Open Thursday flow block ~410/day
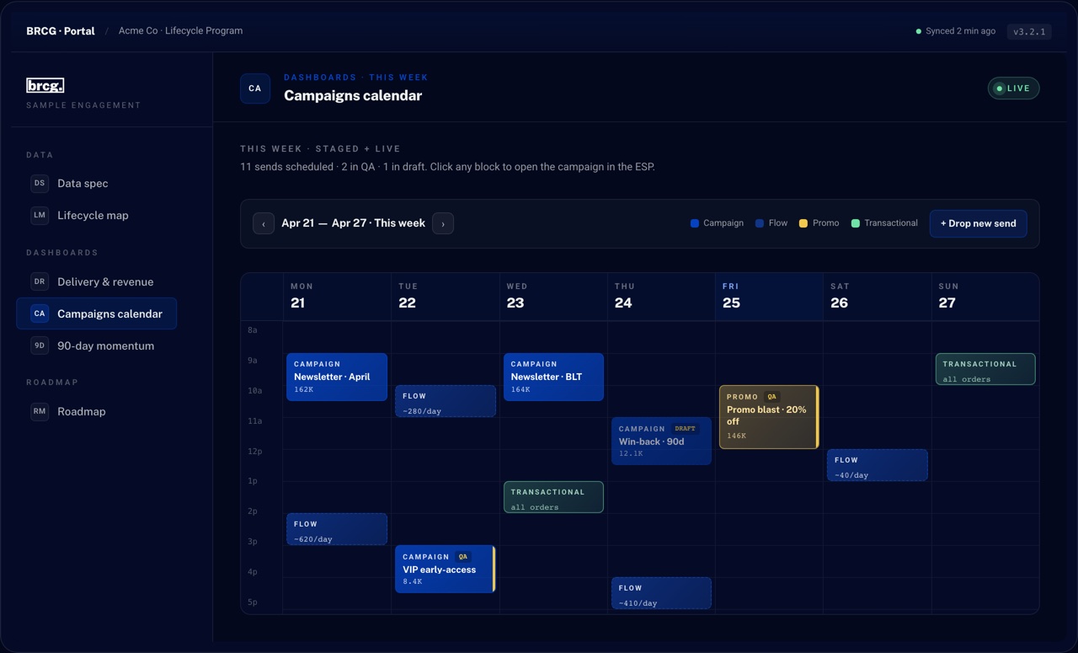 coord(661,593)
